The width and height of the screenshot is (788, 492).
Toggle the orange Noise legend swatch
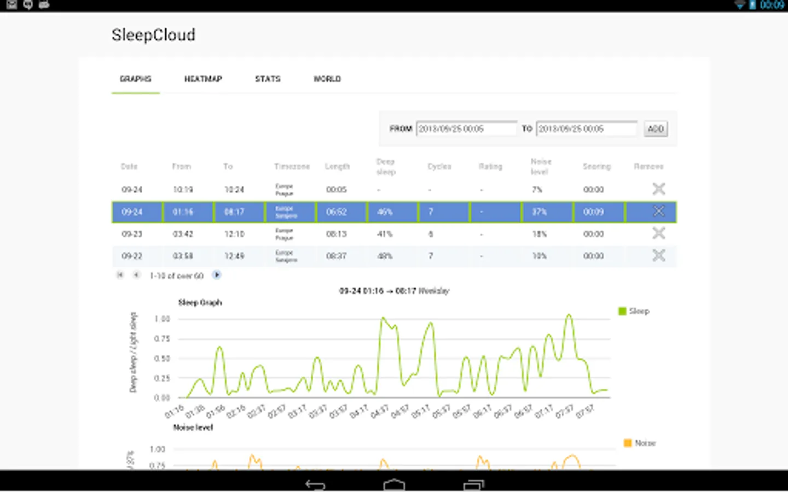[628, 443]
